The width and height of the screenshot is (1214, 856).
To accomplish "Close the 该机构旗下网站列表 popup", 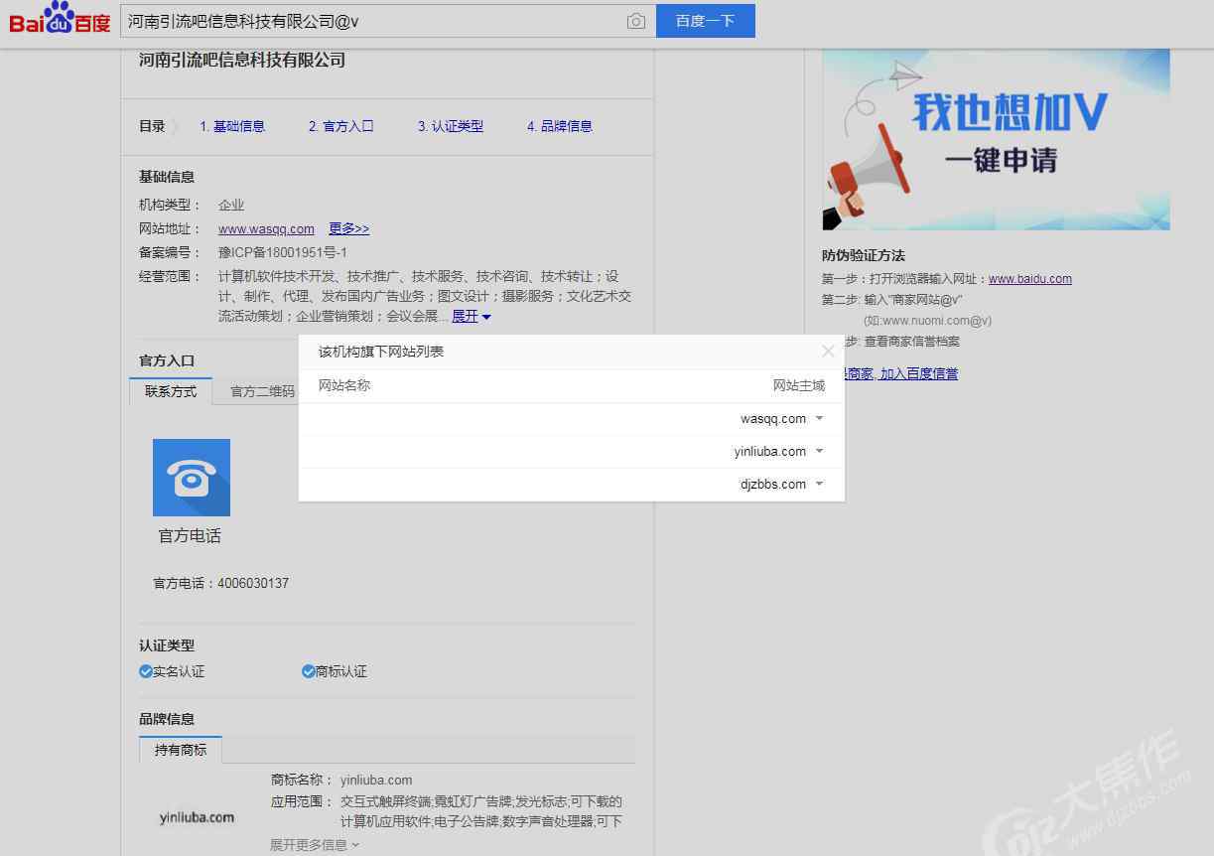I will click(x=828, y=351).
